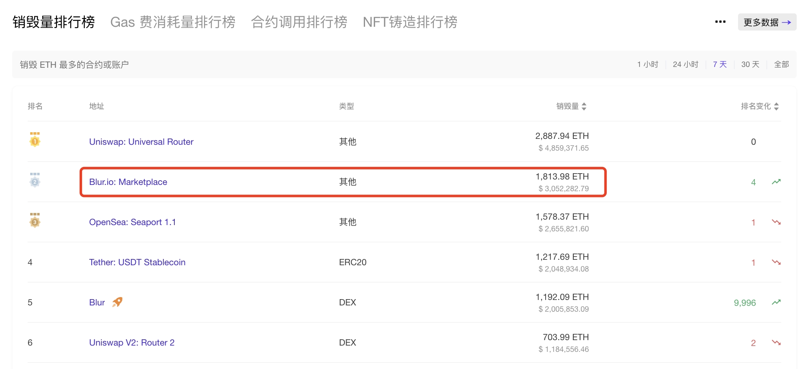The image size is (803, 369).
Task: Open Uniswap V2: Router 2 link
Action: [x=132, y=343]
